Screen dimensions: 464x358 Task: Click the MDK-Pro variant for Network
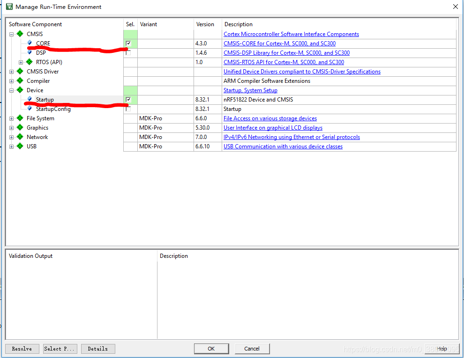(x=150, y=137)
